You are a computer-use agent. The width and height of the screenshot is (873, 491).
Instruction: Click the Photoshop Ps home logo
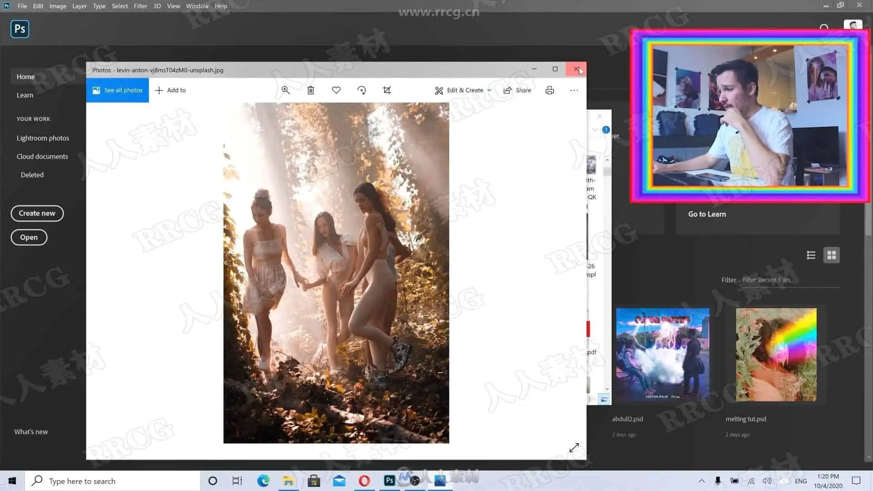click(20, 29)
